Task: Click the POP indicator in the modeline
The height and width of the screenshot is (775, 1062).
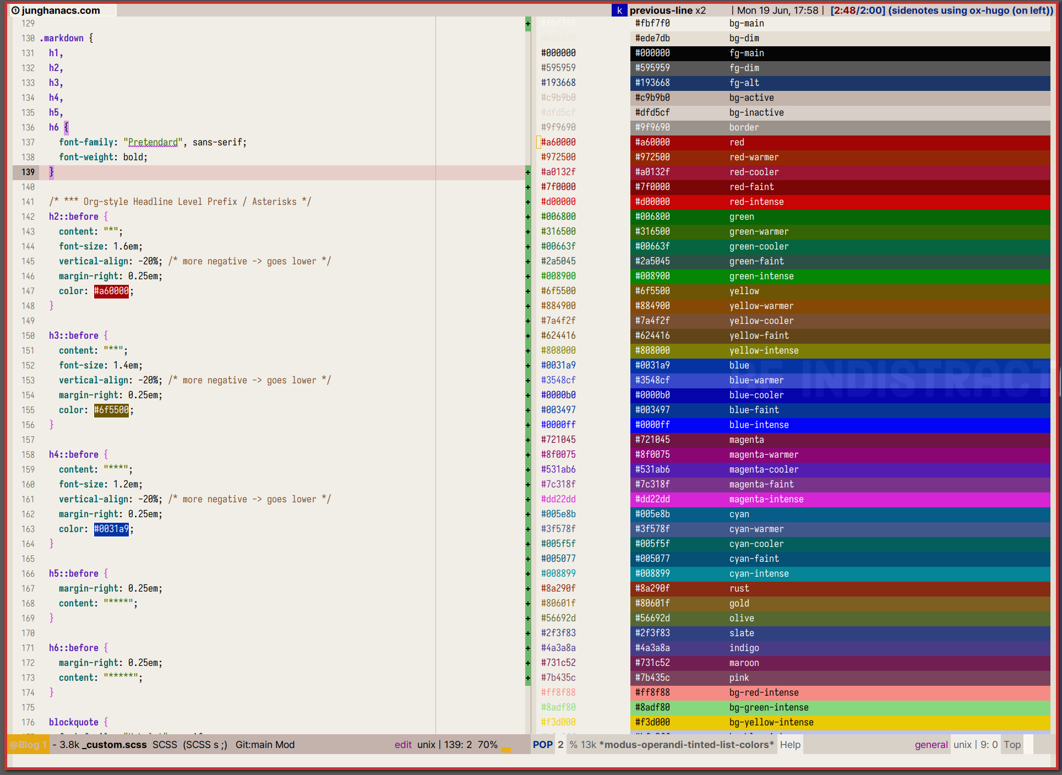Action: click(542, 745)
